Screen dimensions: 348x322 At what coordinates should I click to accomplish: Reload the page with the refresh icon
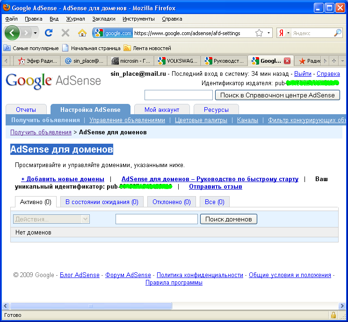click(48, 33)
